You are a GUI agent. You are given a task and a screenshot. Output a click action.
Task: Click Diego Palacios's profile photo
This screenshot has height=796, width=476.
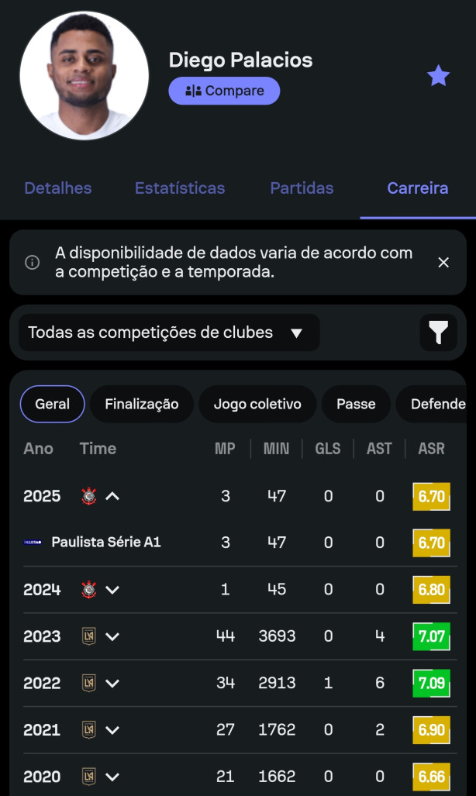click(85, 75)
